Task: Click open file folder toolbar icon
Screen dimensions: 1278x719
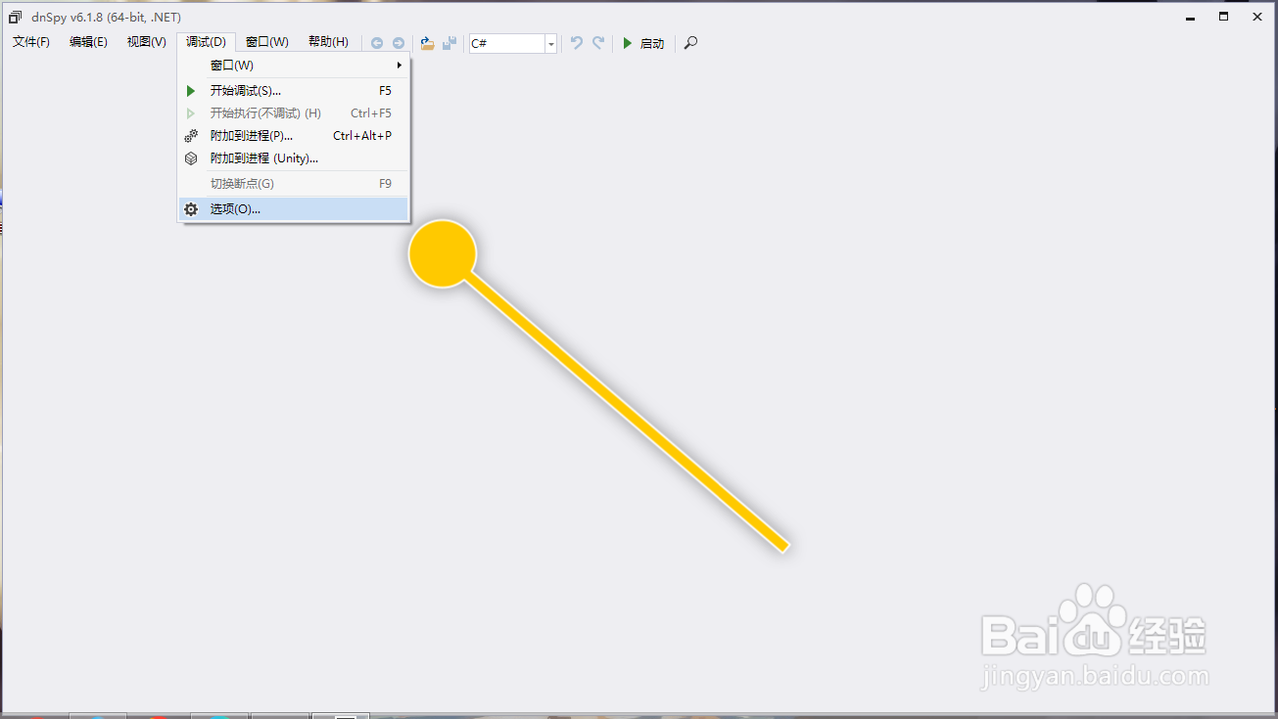Action: [x=427, y=43]
